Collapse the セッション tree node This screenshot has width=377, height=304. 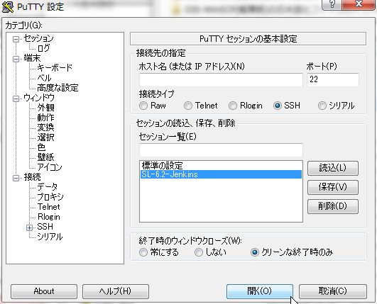[x=16, y=39]
